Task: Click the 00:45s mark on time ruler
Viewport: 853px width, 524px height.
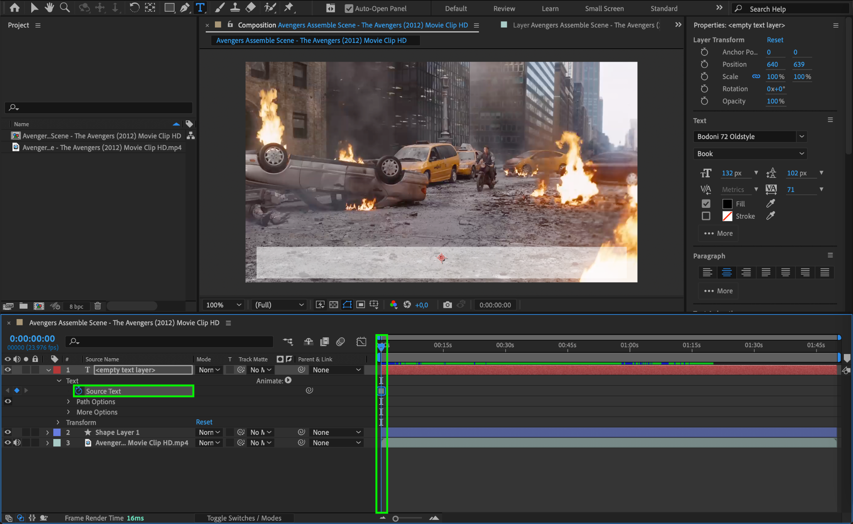Action: click(x=567, y=345)
